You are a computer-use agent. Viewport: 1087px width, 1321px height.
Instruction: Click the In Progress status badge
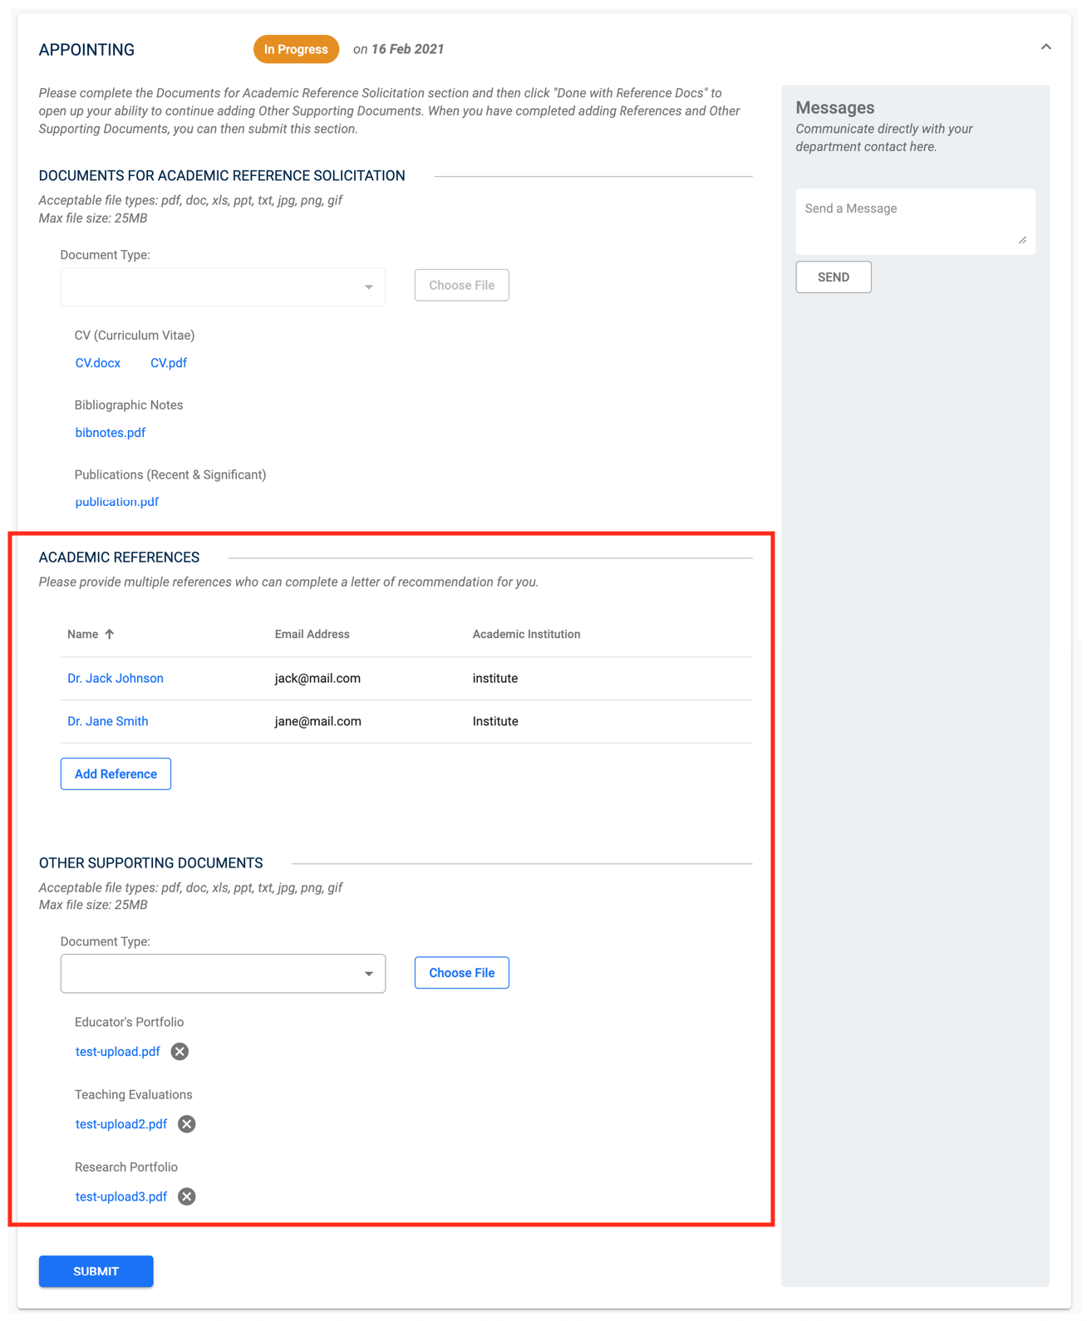(x=296, y=50)
